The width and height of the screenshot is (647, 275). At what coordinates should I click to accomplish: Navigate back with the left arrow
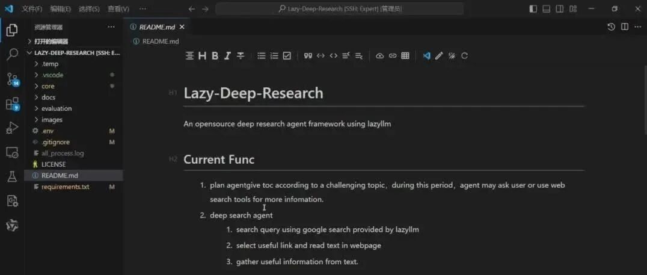tap(191, 8)
